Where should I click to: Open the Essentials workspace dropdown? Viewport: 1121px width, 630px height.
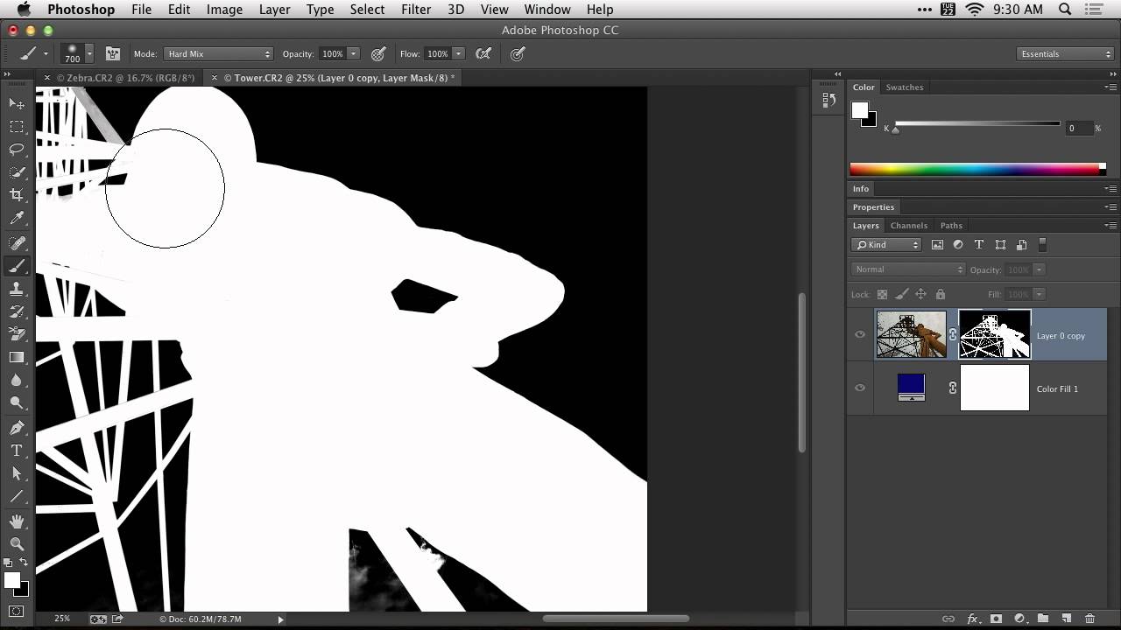[1066, 53]
